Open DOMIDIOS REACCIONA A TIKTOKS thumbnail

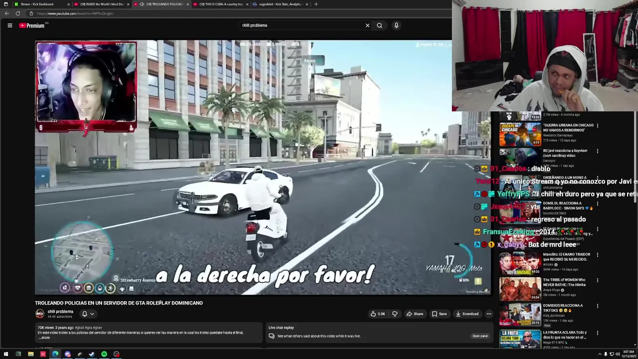pos(520,314)
